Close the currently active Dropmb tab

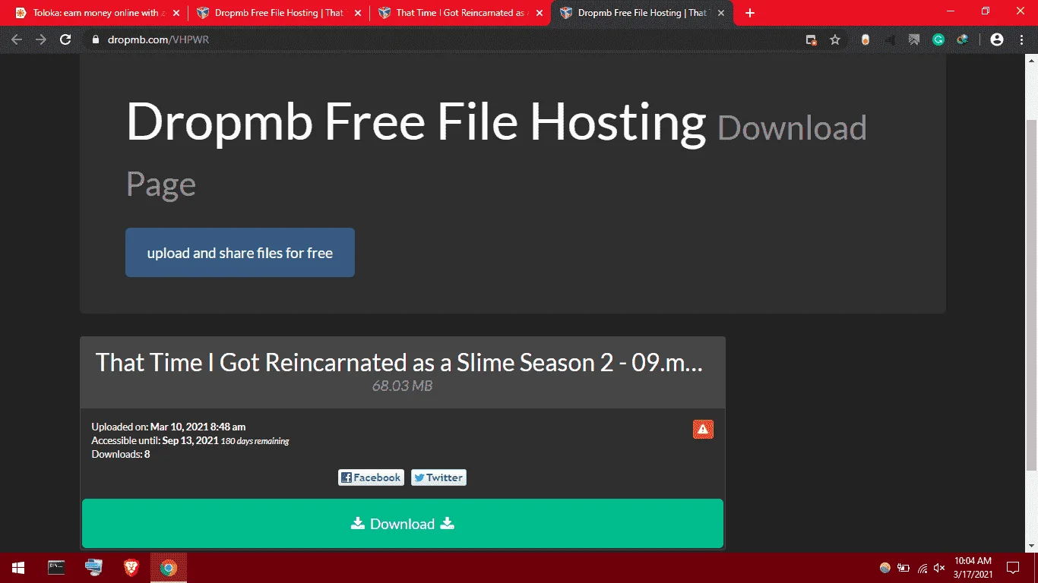click(x=721, y=13)
